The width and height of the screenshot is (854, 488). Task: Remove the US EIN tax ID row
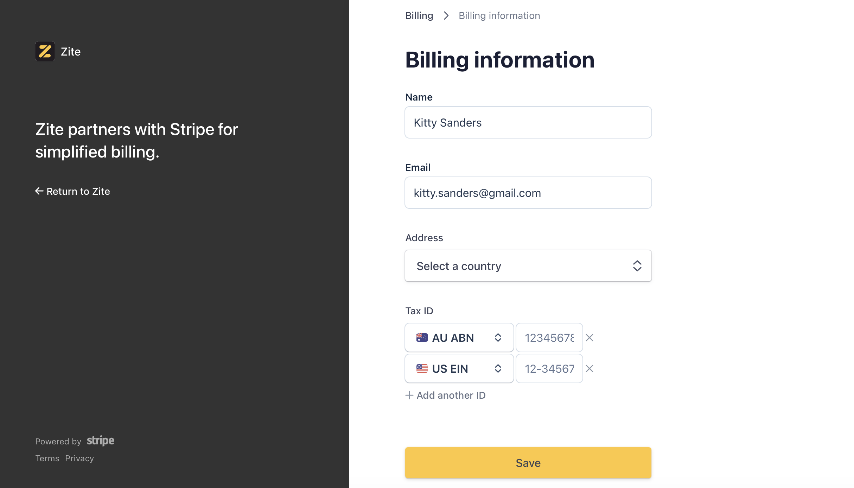point(589,368)
